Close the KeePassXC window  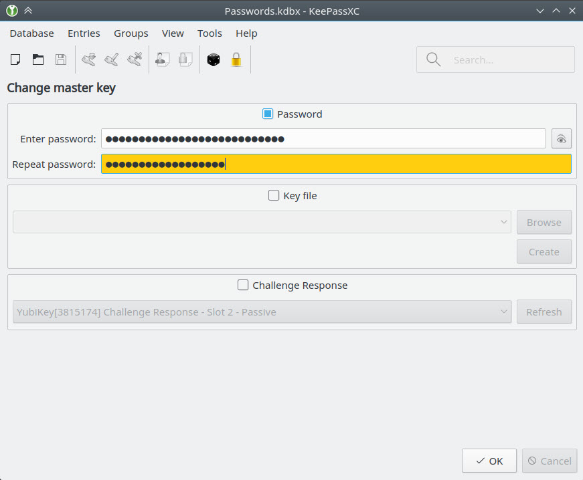572,11
